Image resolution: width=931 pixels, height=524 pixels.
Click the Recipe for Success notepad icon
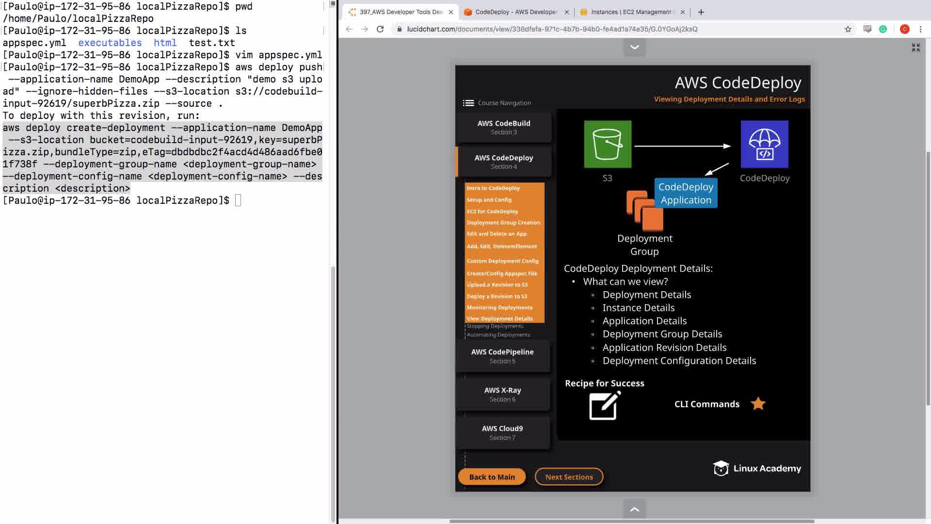604,406
